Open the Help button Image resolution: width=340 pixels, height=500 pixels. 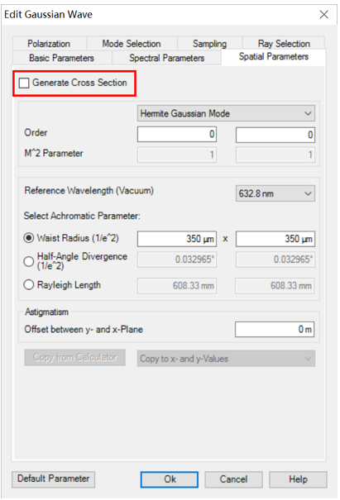pos(298,479)
